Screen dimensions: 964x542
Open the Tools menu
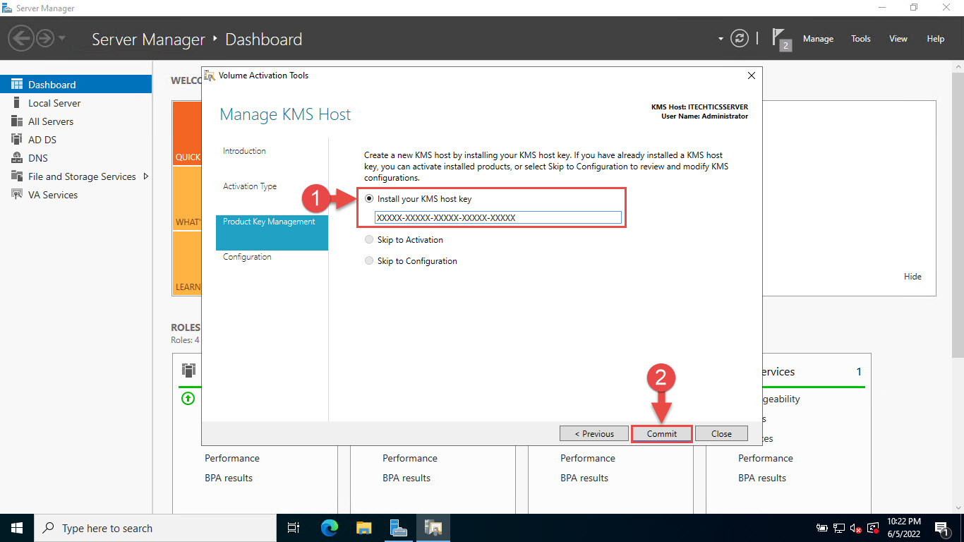860,39
